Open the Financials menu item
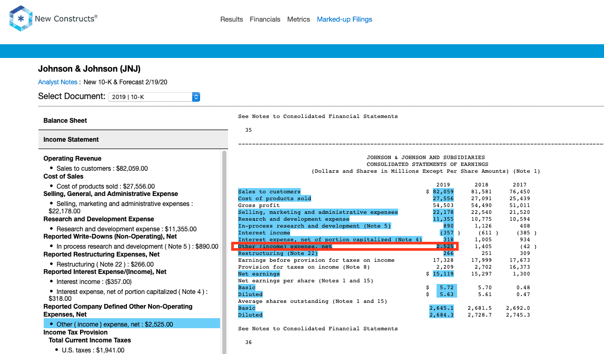Screen dimensions: 604x354 pos(265,19)
